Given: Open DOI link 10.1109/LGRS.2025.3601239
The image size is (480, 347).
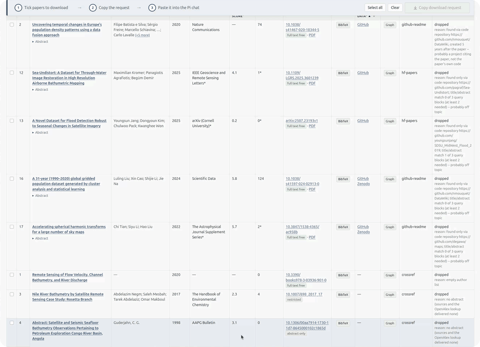Looking at the screenshot, I should point(302,76).
